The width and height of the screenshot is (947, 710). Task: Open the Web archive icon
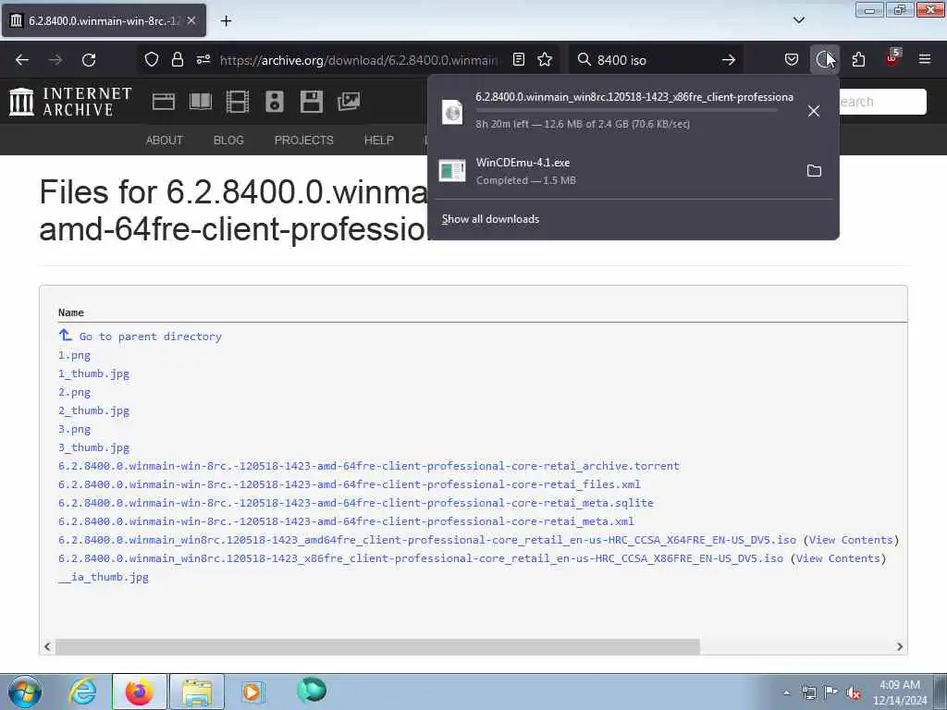(164, 102)
